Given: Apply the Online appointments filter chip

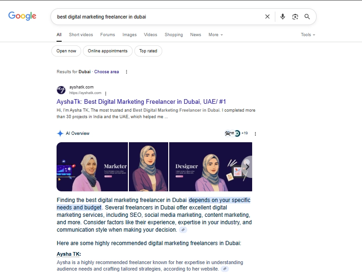Looking at the screenshot, I should tap(108, 51).
